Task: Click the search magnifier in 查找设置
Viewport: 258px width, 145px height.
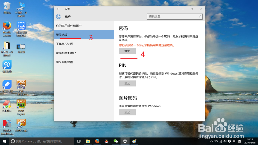Action: click(200, 17)
